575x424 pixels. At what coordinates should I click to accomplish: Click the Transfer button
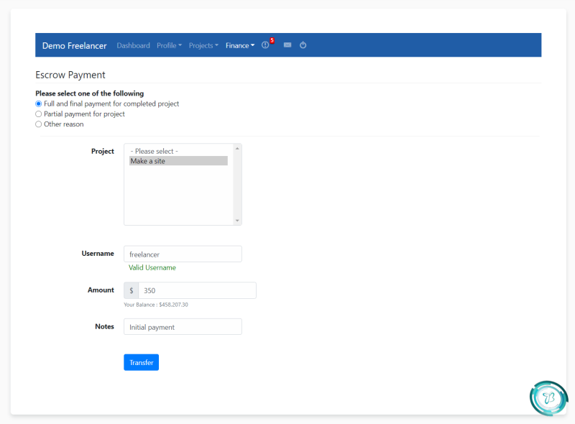coord(141,362)
